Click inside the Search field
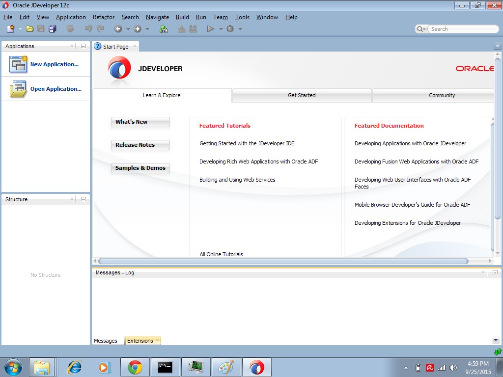Viewport: 503px width, 377px height. tap(457, 29)
